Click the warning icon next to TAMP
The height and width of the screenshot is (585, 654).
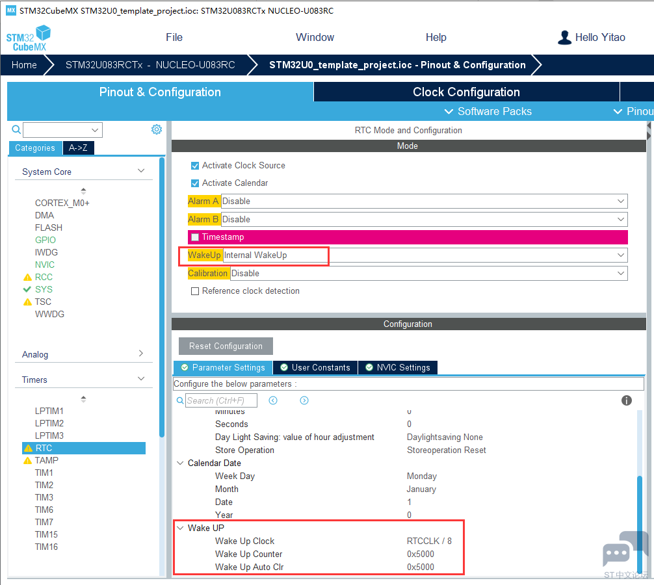pos(27,460)
